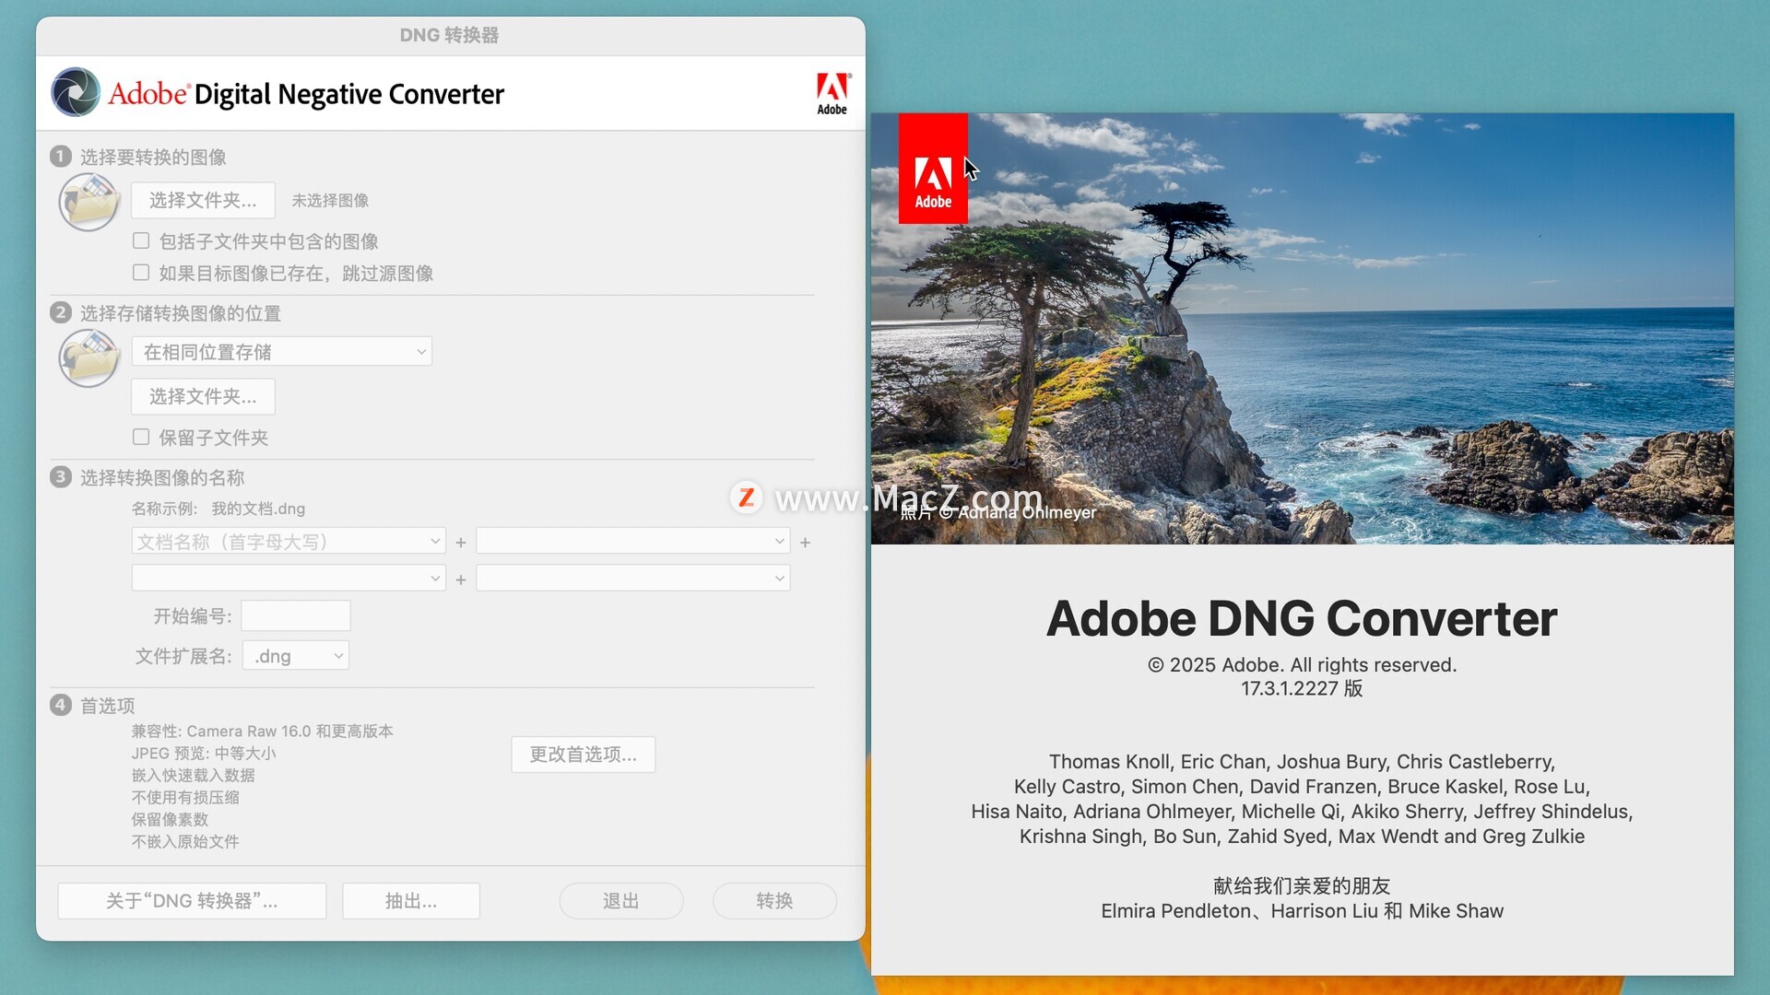Image resolution: width=1770 pixels, height=995 pixels.
Task: Click the source images folder icon
Action: [x=89, y=202]
